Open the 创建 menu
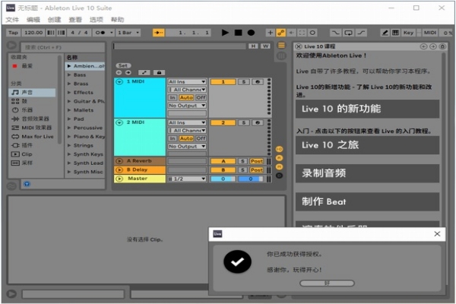Screen dimensions: 456x304 55,20
